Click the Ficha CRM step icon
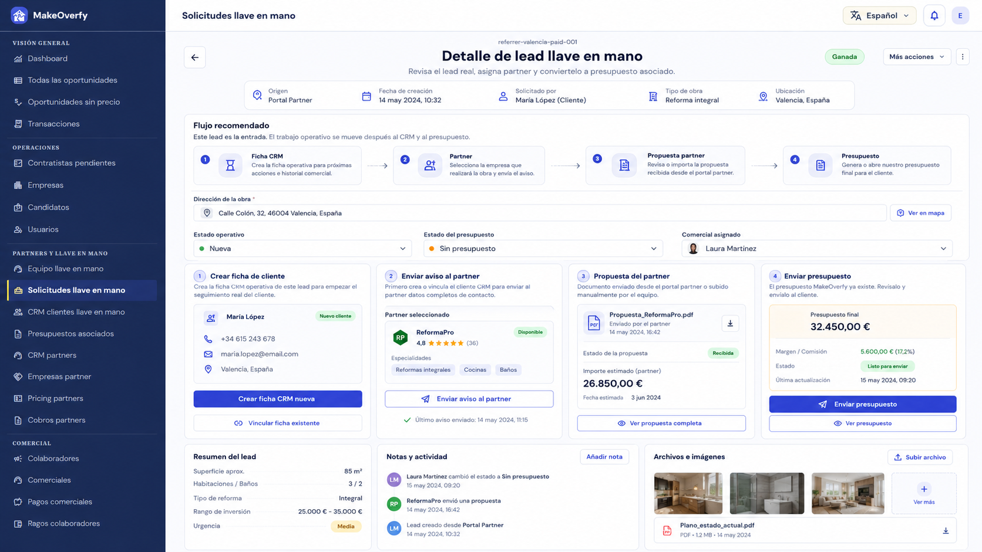Screen dimensions: 982x552 coord(230,165)
